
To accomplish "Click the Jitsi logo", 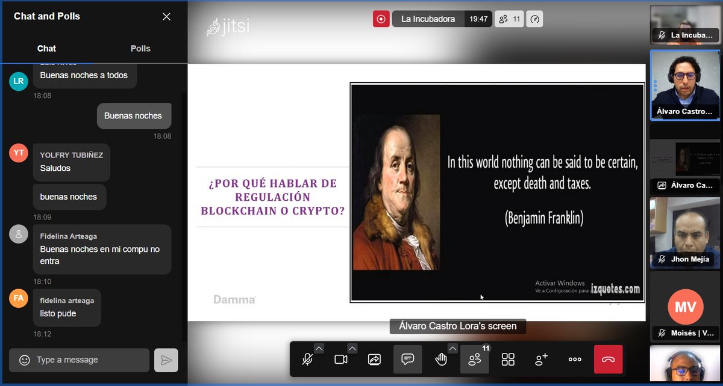I will [228, 26].
